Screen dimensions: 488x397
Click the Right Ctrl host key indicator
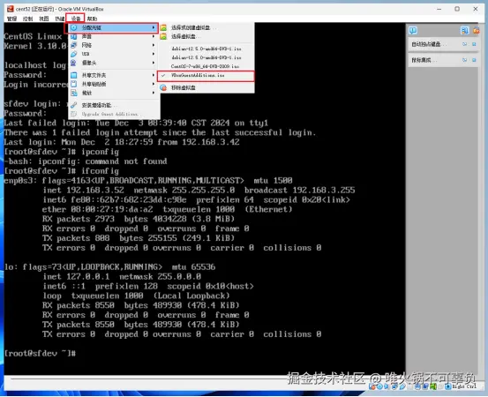[464, 386]
